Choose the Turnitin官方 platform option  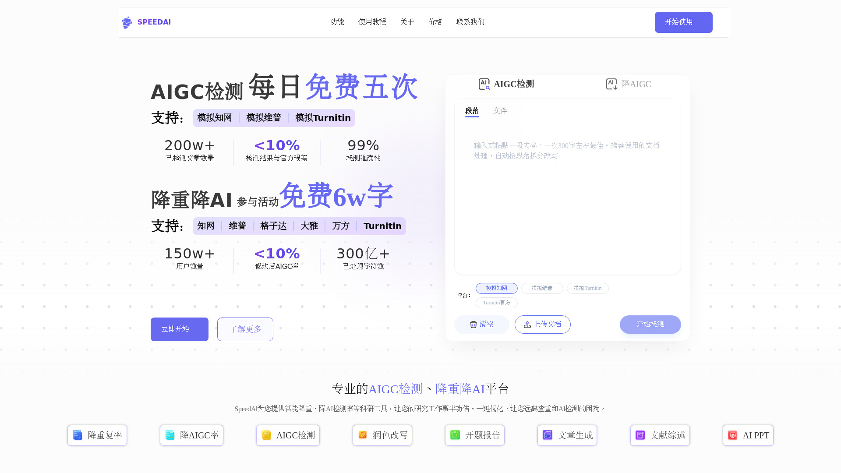pyautogui.click(x=496, y=303)
